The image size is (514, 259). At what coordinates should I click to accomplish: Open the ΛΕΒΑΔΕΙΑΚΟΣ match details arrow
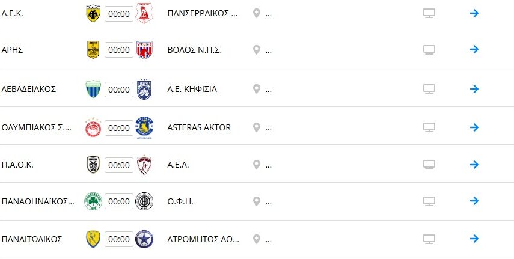474,89
